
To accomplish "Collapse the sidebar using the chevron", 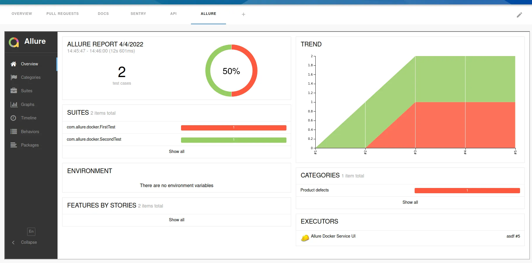I will pos(13,242).
